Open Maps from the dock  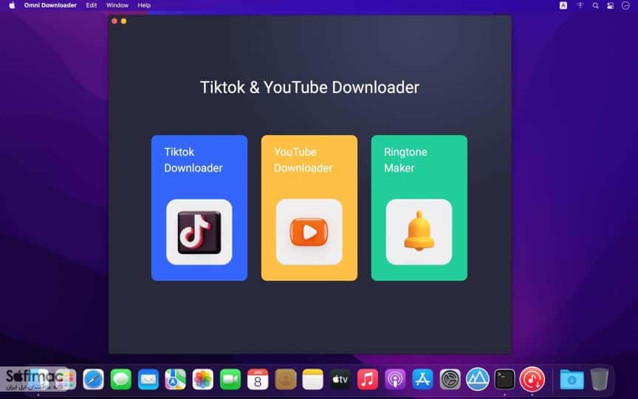(175, 380)
